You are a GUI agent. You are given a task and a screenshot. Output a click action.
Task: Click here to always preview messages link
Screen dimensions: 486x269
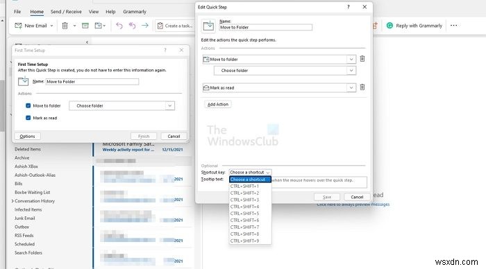pos(353,205)
